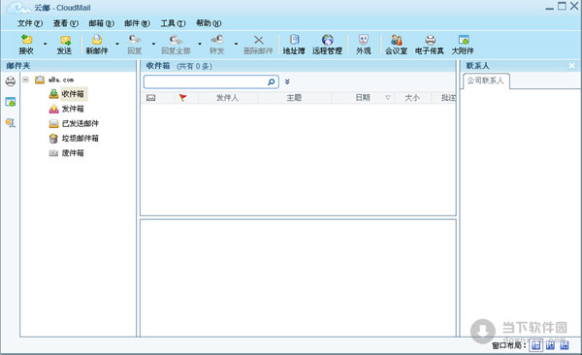Minimize the CloudMail window
Screen dimensions: 582x355
coord(550,8)
